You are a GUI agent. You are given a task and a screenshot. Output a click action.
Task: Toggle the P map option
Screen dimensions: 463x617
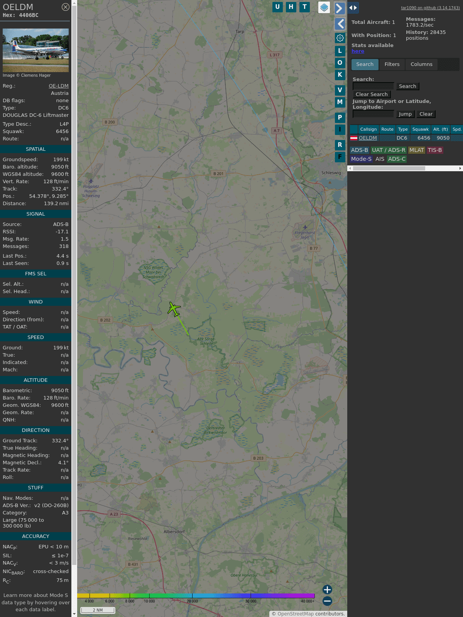click(340, 118)
